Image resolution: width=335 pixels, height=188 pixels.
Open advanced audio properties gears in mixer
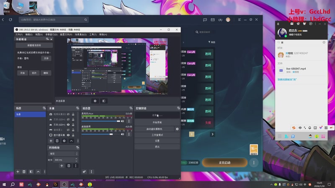click(84, 172)
